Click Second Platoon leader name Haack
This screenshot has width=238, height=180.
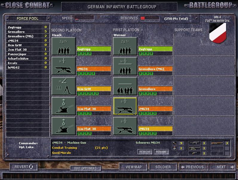[x=57, y=35]
